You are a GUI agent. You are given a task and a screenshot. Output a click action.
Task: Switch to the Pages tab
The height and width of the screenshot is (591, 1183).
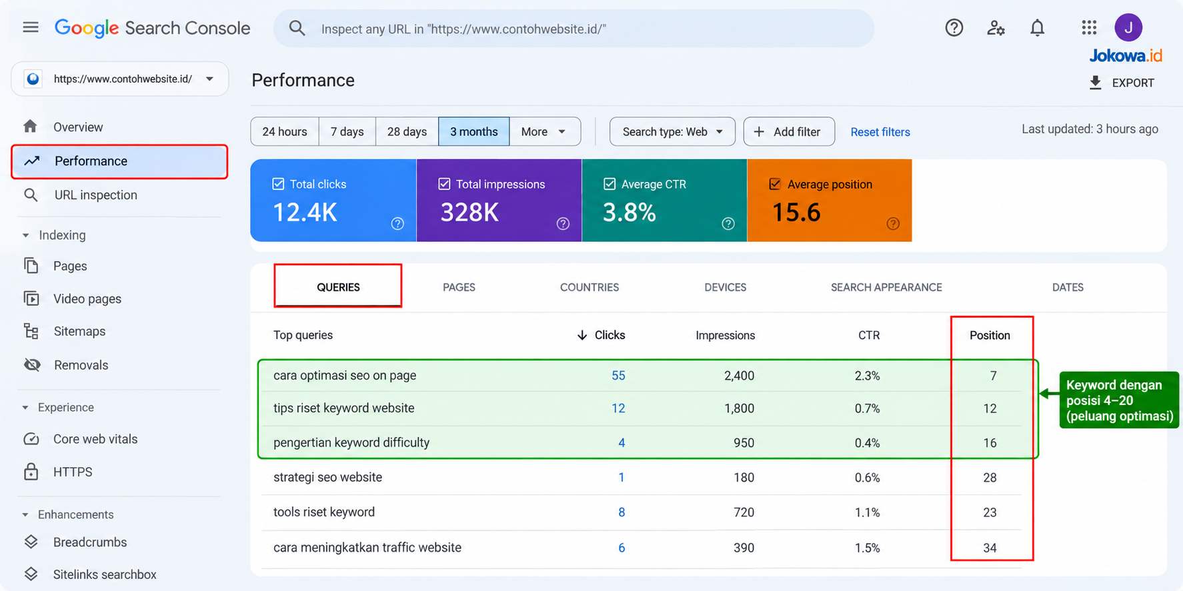tap(459, 287)
